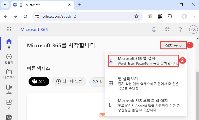Close the 홈 | Microsoft 365 tab

(x=69, y=5)
